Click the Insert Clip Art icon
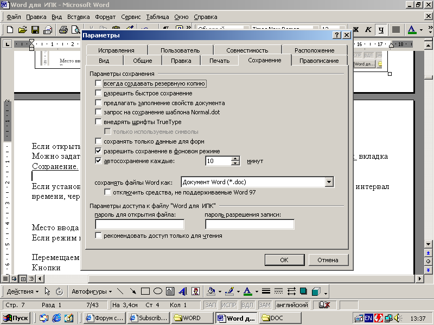This screenshot has width=434, height=325. point(196,291)
